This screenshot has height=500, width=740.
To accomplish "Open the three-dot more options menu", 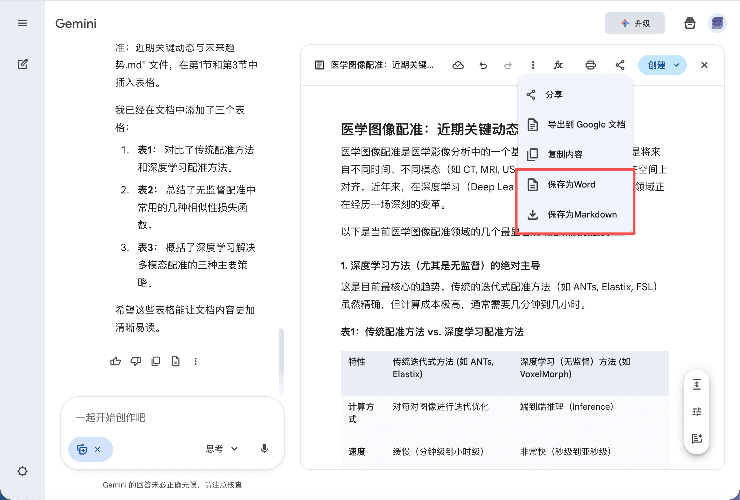I will coord(533,65).
